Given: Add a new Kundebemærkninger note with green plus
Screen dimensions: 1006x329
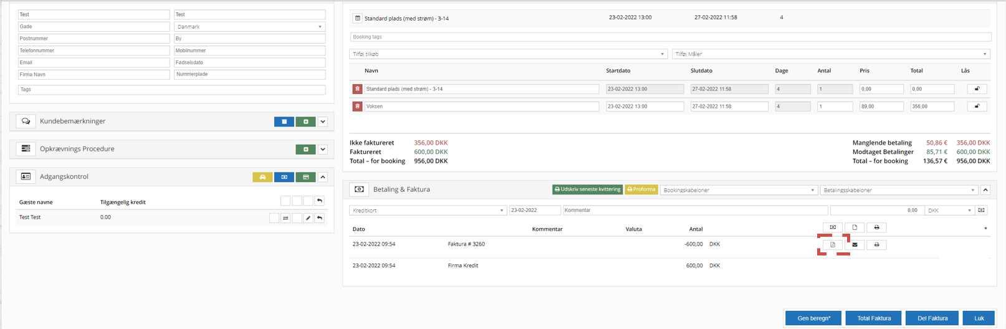Looking at the screenshot, I should click(305, 122).
